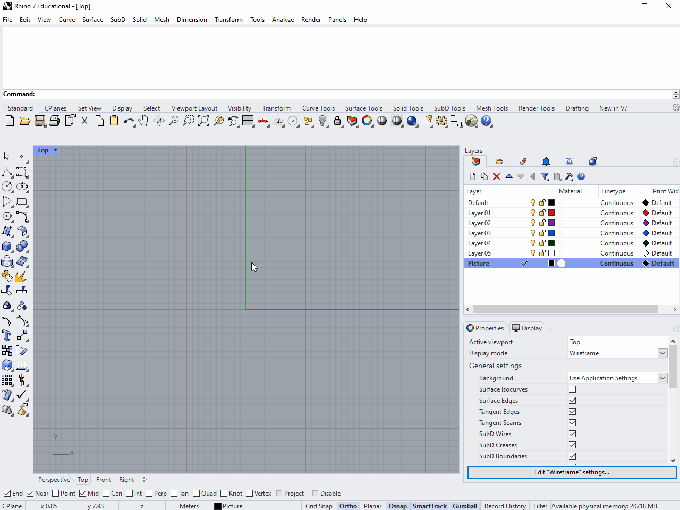Open the Analyze menu
The image size is (680, 510).
click(x=283, y=20)
